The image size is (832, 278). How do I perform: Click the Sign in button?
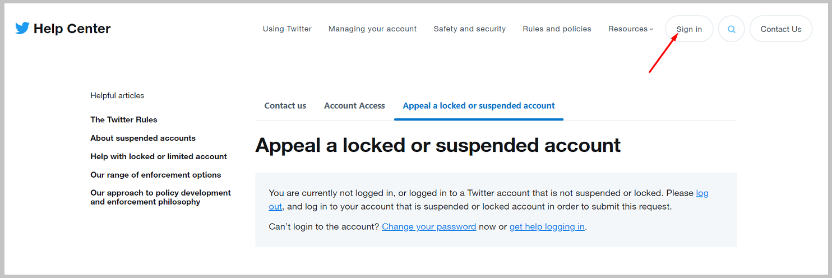tap(689, 29)
